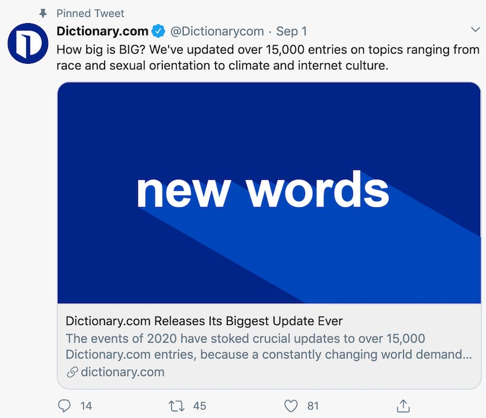Click the link chain icon beside dictionary.com
Image resolution: width=486 pixels, height=418 pixels.
click(72, 372)
